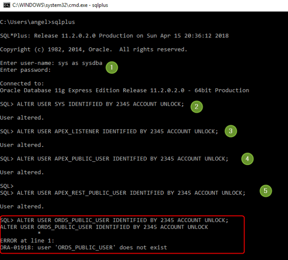Select the green step 5 marker
The height and width of the screenshot is (260, 288).
point(265,190)
